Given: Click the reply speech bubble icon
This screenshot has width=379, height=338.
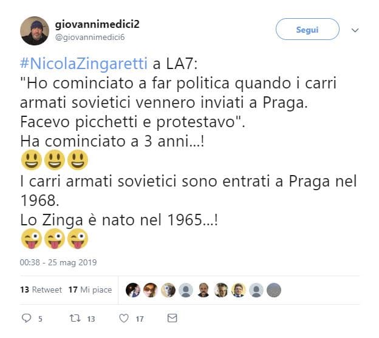Looking at the screenshot, I should coord(26,318).
